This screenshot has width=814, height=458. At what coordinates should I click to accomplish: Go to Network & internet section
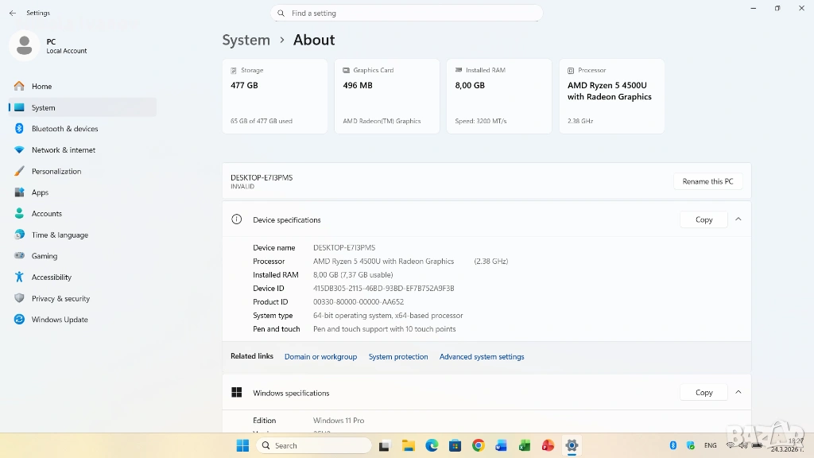click(63, 149)
